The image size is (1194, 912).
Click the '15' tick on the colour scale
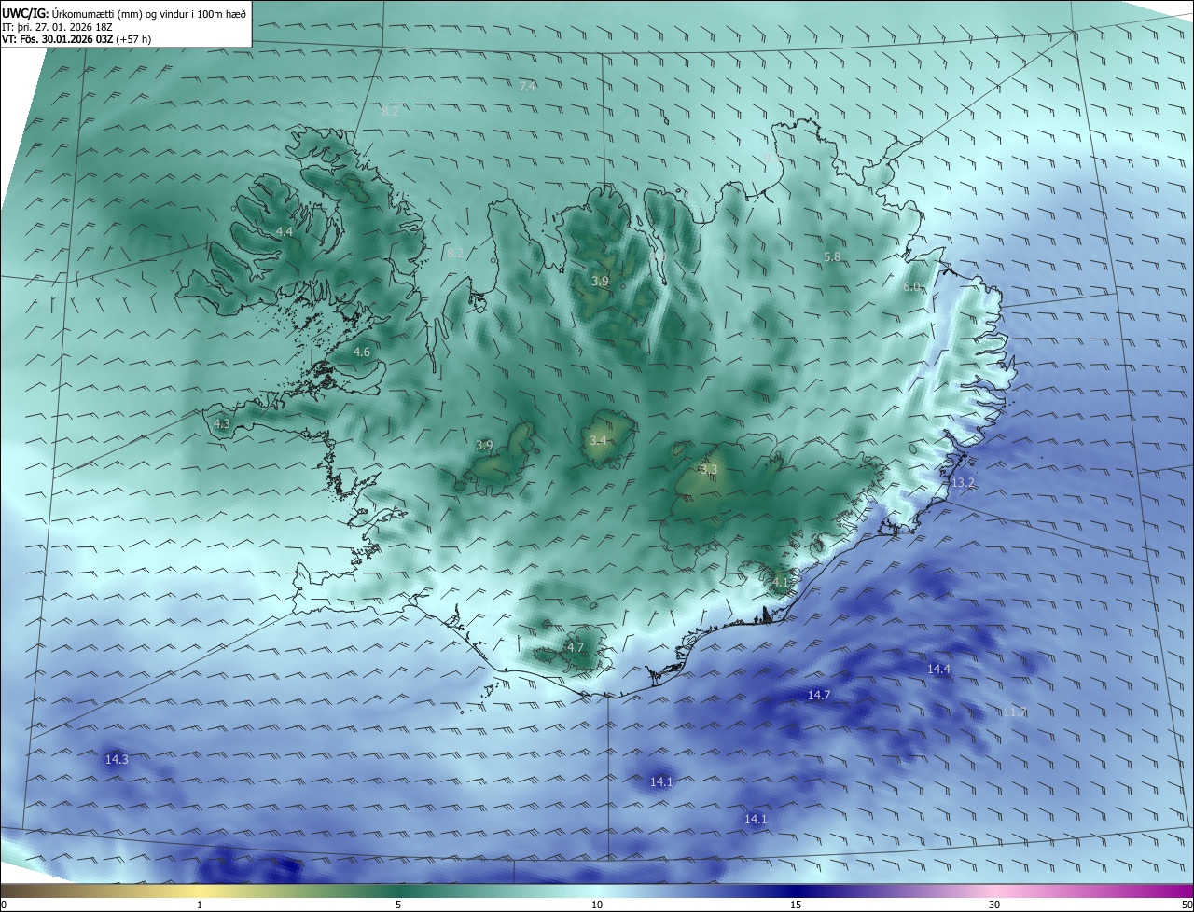pyautogui.click(x=796, y=905)
